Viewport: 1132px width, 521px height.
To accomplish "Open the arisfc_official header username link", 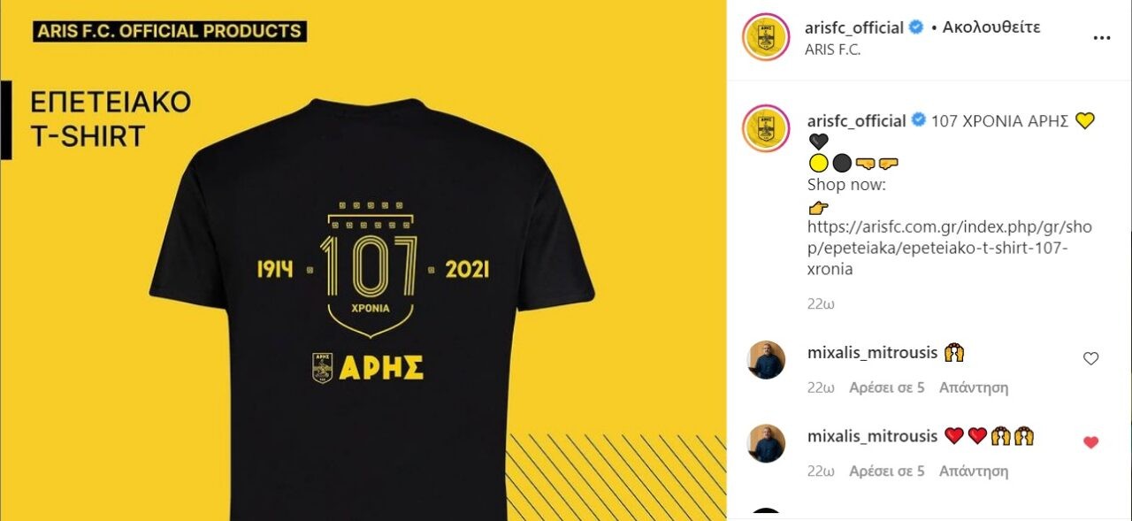I will point(854,27).
